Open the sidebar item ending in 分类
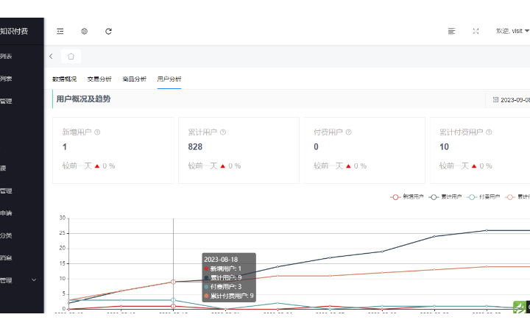This screenshot has width=530, height=331. 6,235
